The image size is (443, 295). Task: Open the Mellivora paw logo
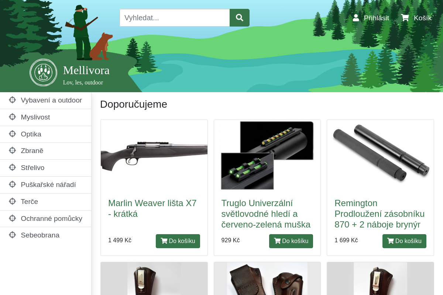[44, 72]
